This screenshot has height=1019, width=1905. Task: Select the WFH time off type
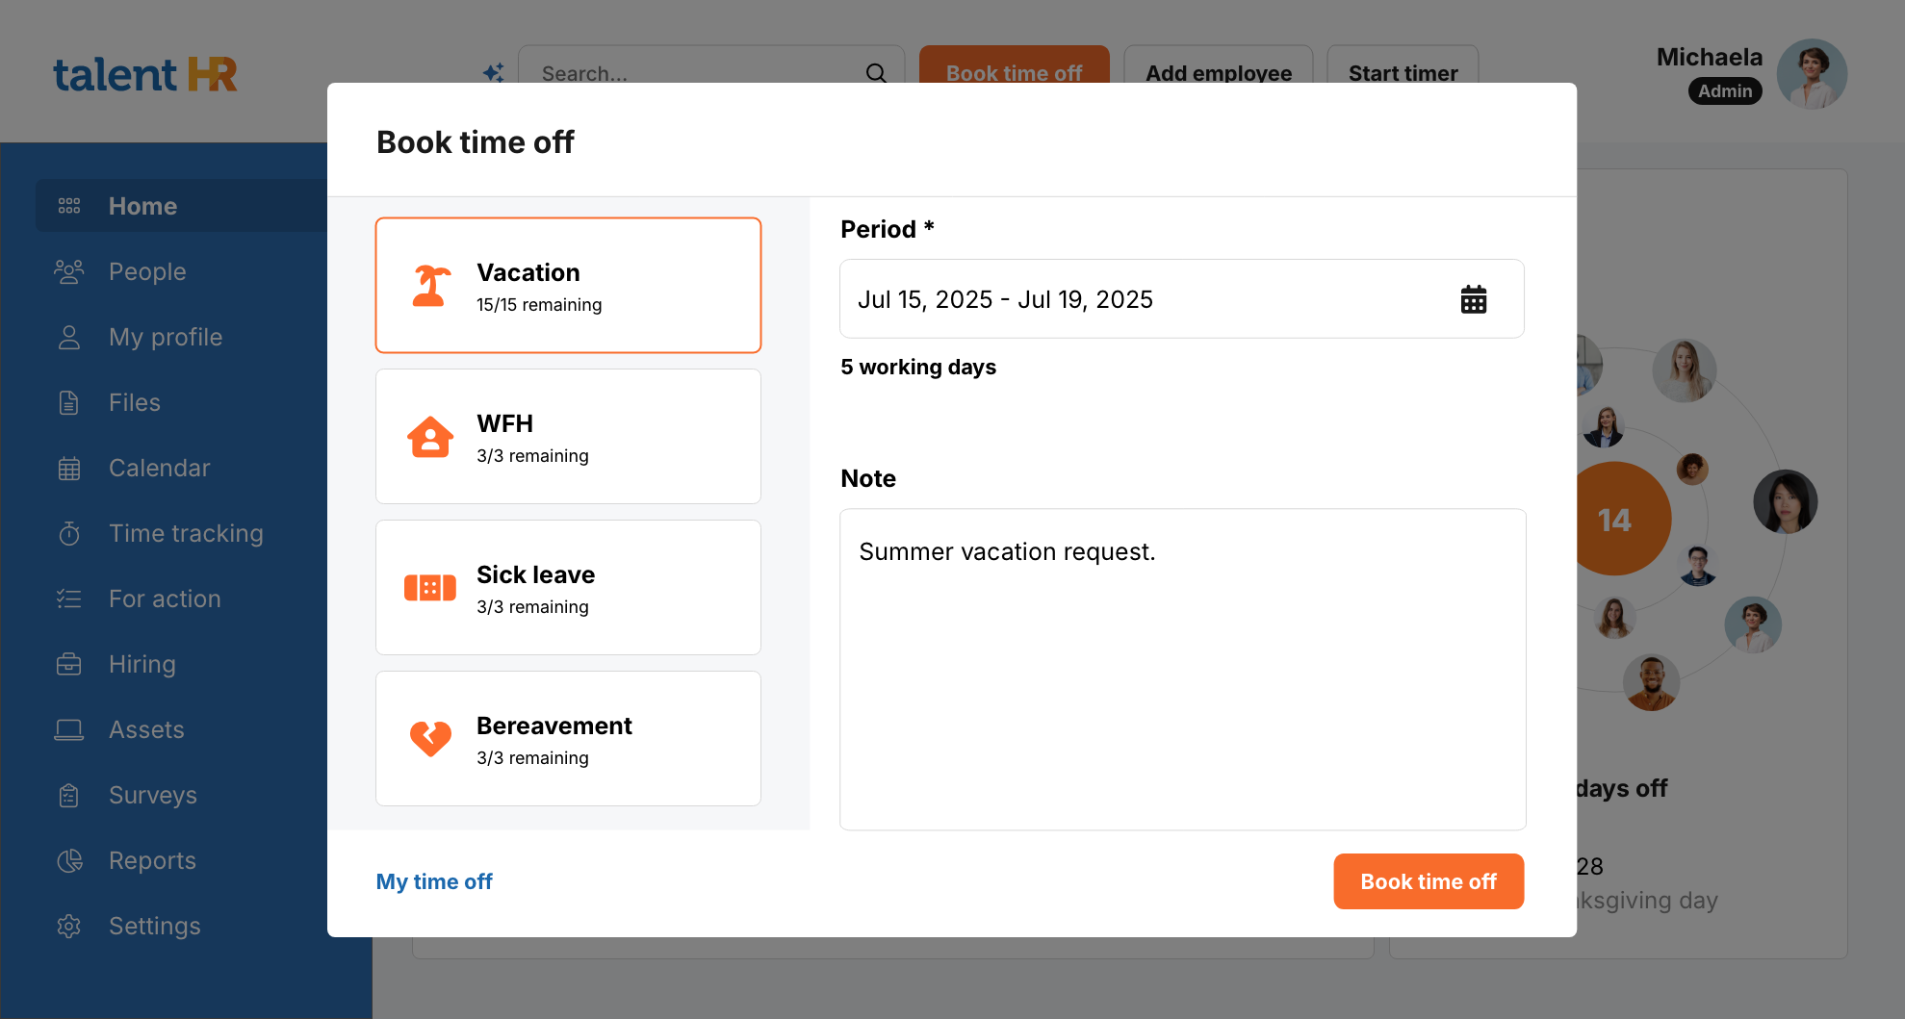click(x=568, y=437)
